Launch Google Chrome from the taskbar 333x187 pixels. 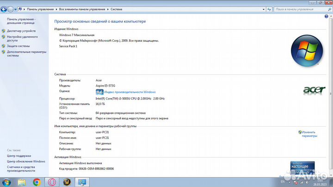coord(37,182)
